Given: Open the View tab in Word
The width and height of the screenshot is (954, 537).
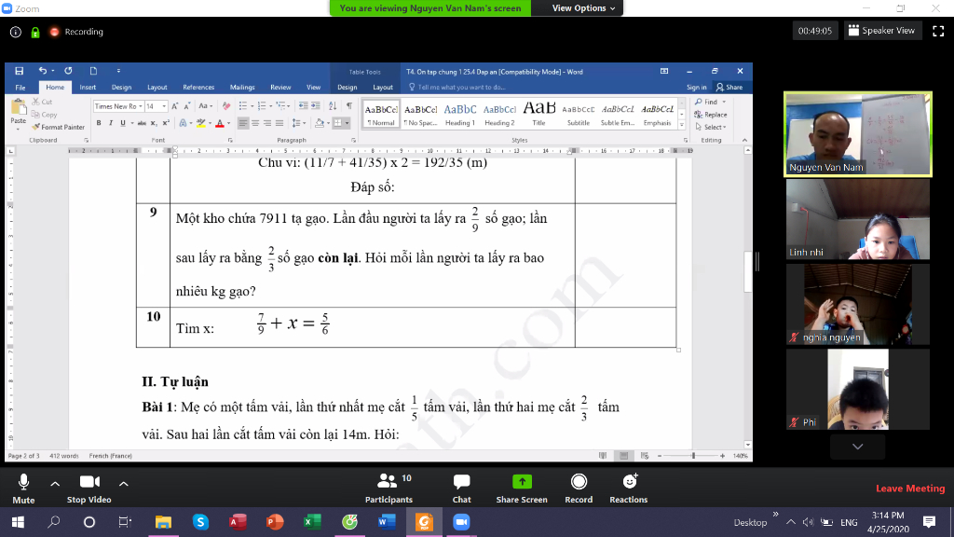Looking at the screenshot, I should coord(313,87).
